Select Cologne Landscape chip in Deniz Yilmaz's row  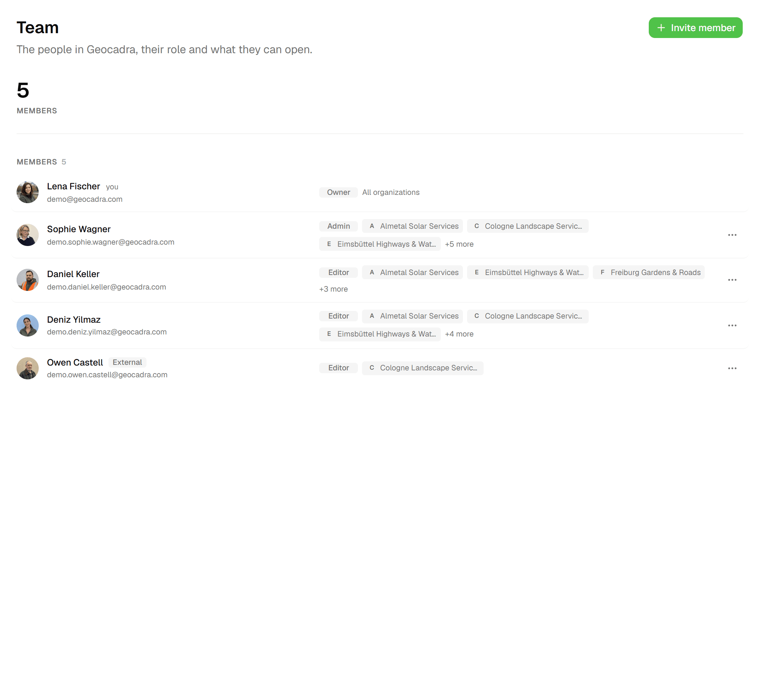tap(528, 316)
